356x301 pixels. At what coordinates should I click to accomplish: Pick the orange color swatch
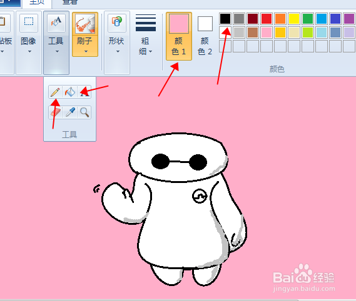click(x=280, y=19)
